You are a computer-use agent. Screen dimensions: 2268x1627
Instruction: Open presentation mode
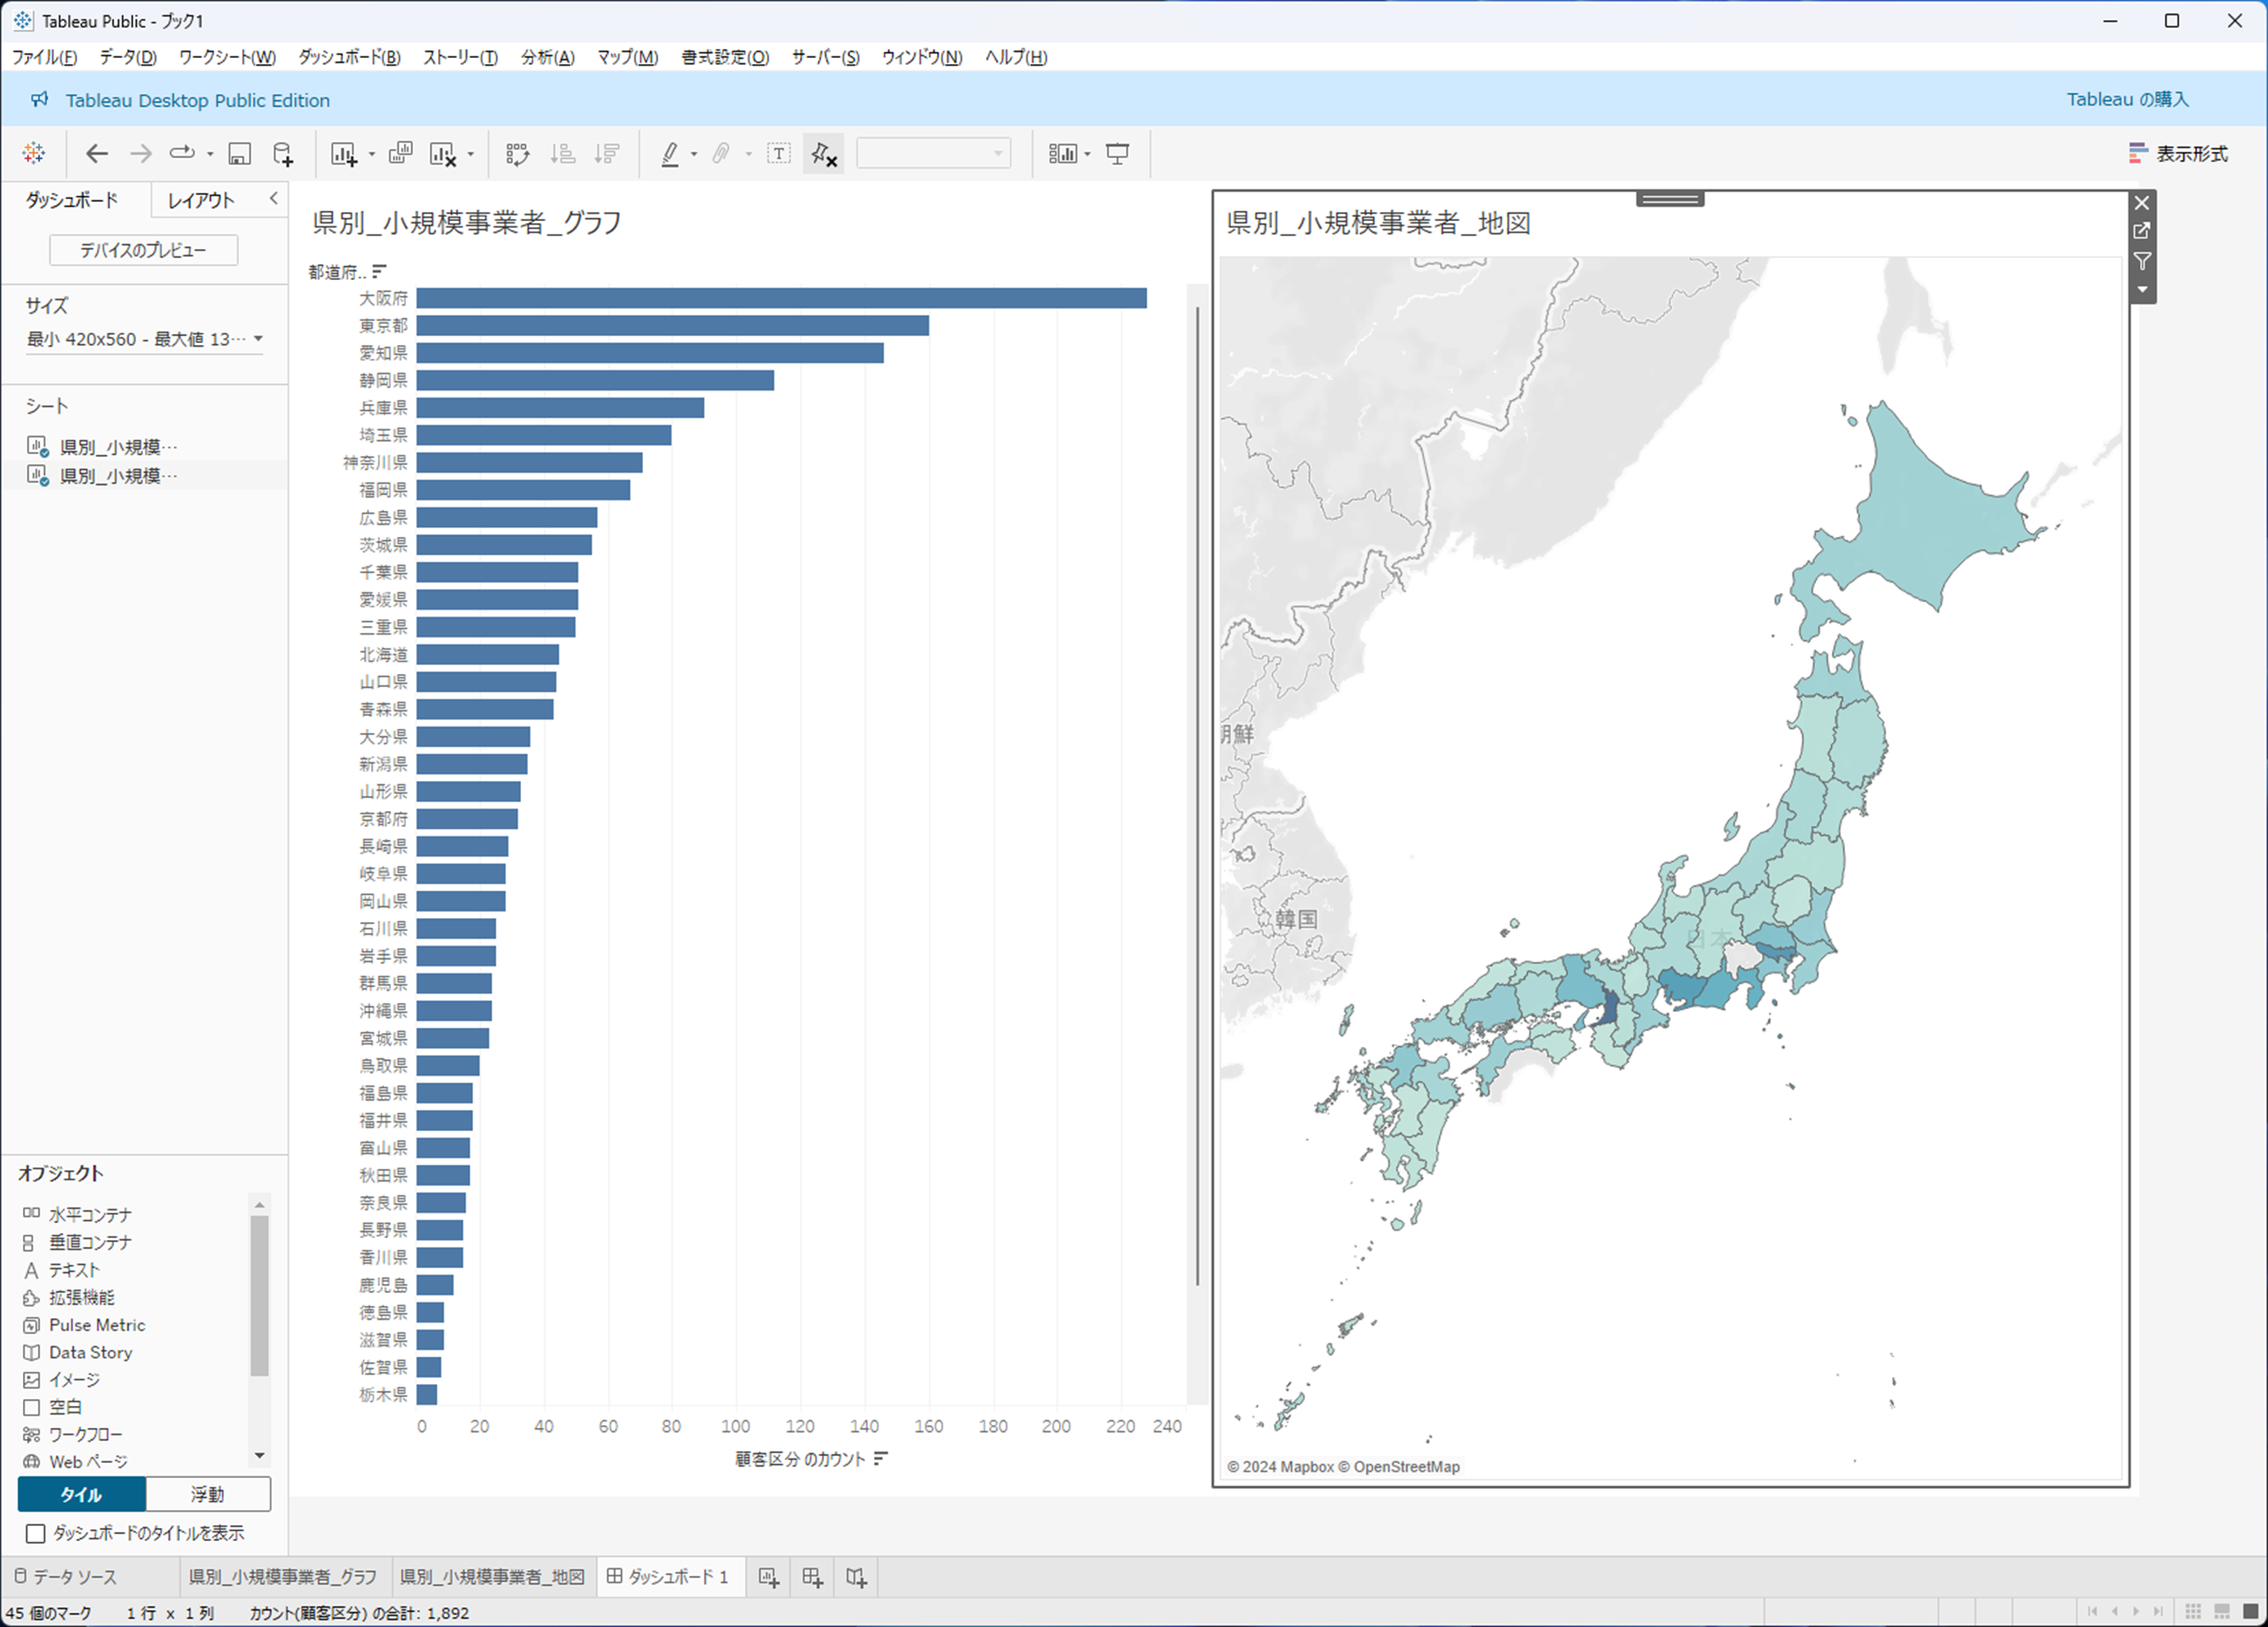point(1117,154)
